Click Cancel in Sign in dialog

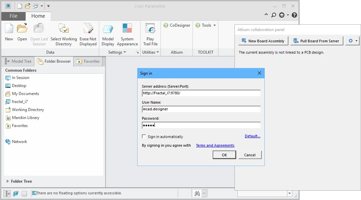click(x=250, y=155)
